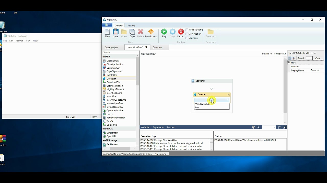Click Collapse All in designer
327x183 pixels.
tap(280, 54)
